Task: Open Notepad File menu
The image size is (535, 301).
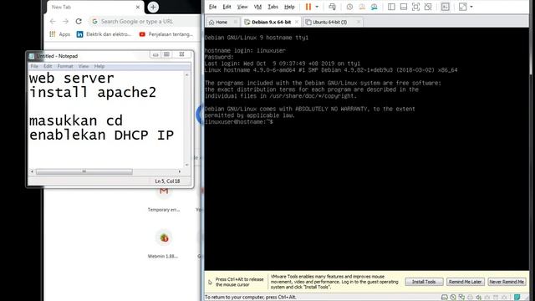Action: click(34, 66)
